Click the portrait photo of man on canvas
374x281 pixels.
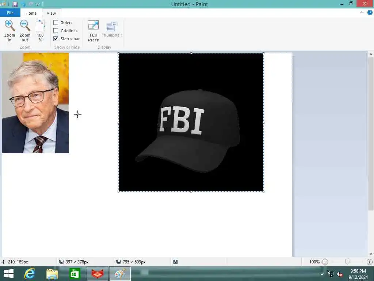pyautogui.click(x=35, y=103)
